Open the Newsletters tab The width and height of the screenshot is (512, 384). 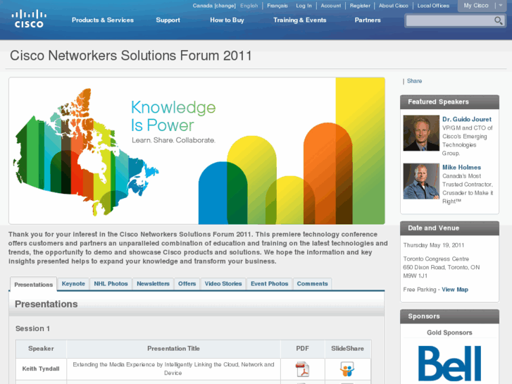point(153,284)
